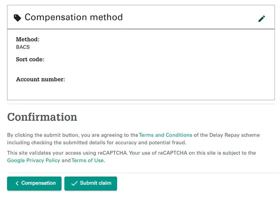280x200 pixels.
Task: Click the Method: label
Action: pos(28,39)
